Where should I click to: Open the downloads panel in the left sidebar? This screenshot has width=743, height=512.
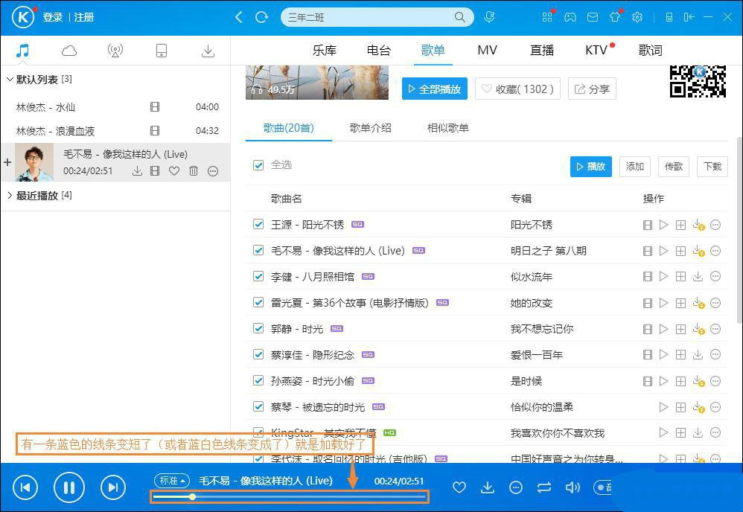click(208, 49)
